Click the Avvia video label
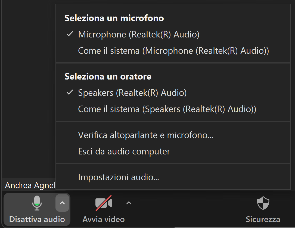 pos(104,219)
